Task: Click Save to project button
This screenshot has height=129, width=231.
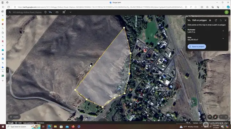Action: point(197,47)
